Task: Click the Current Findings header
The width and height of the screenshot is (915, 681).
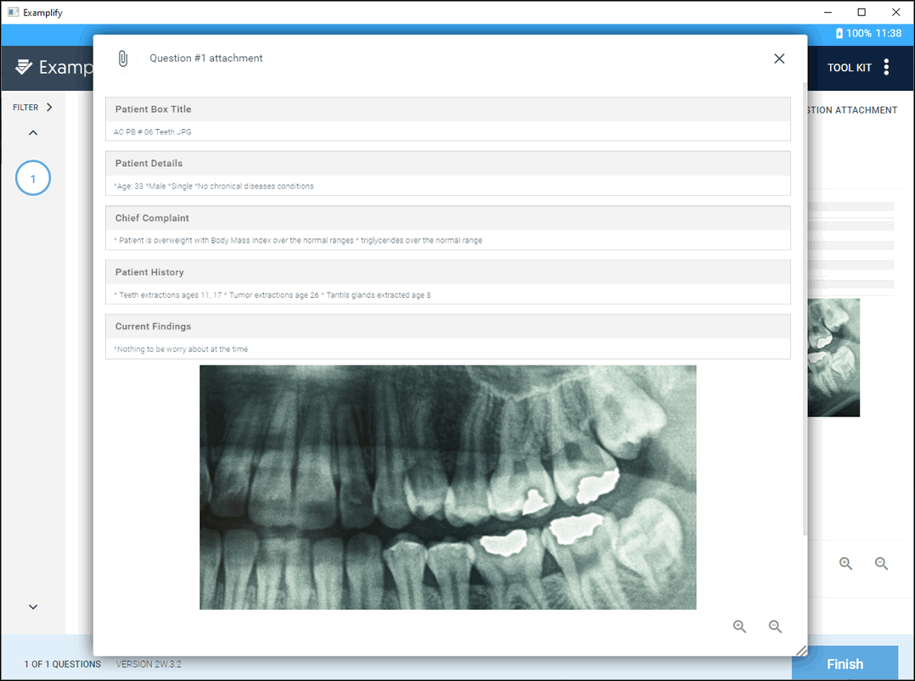Action: click(x=448, y=327)
